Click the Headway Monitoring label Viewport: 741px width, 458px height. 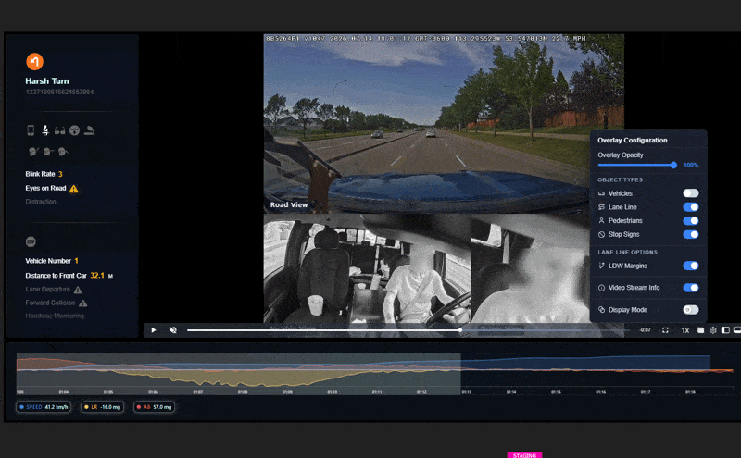coord(55,316)
